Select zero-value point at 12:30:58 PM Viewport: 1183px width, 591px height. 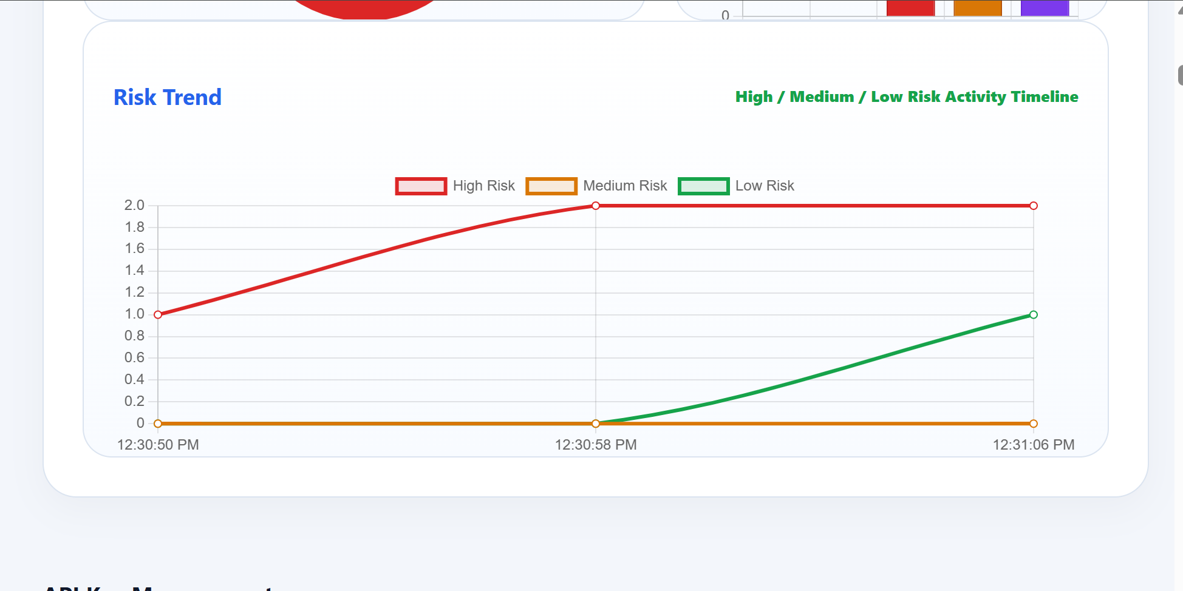(x=596, y=424)
